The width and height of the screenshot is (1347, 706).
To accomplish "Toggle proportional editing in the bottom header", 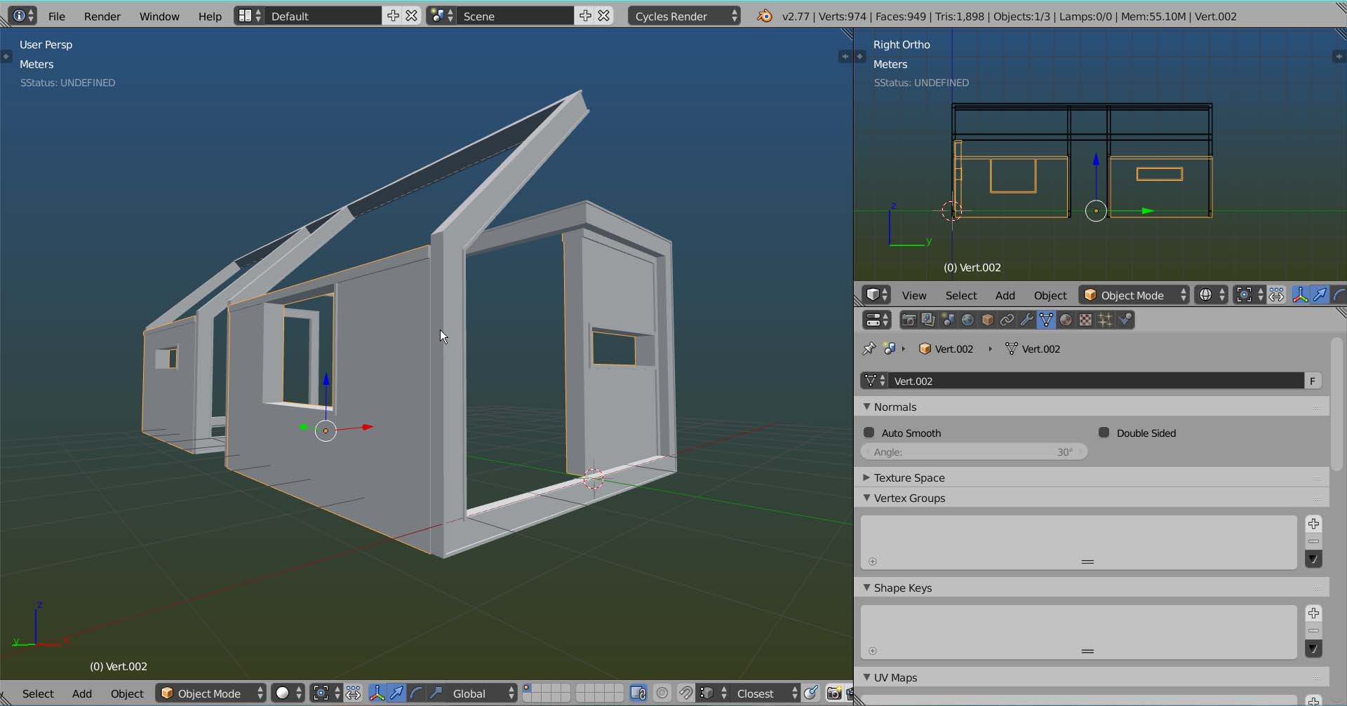I will point(662,693).
